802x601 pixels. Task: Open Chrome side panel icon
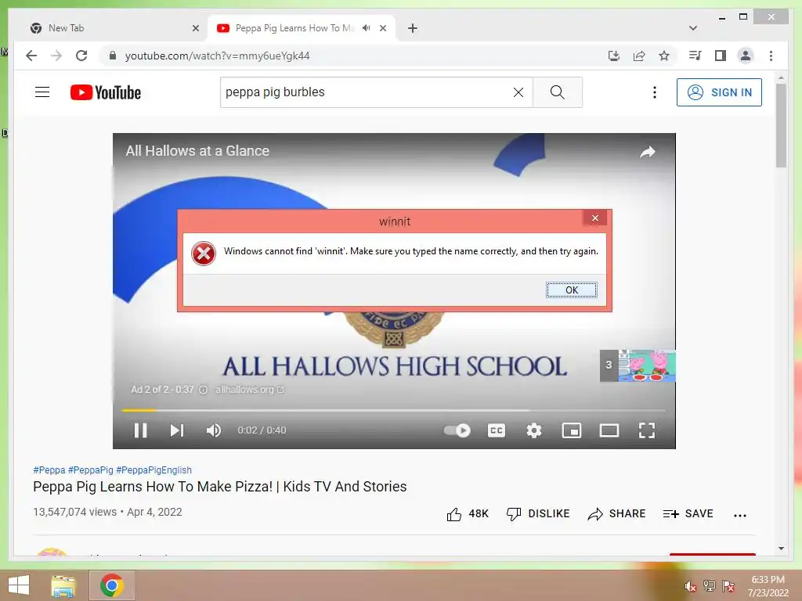click(721, 56)
